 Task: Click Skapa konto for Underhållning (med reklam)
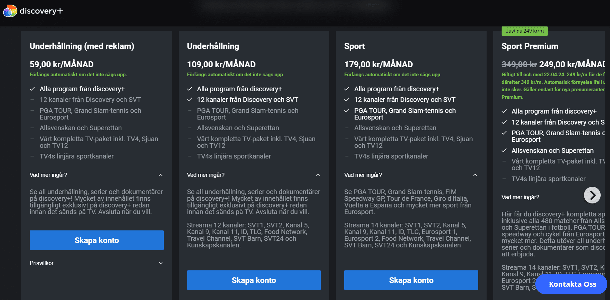[x=97, y=240]
